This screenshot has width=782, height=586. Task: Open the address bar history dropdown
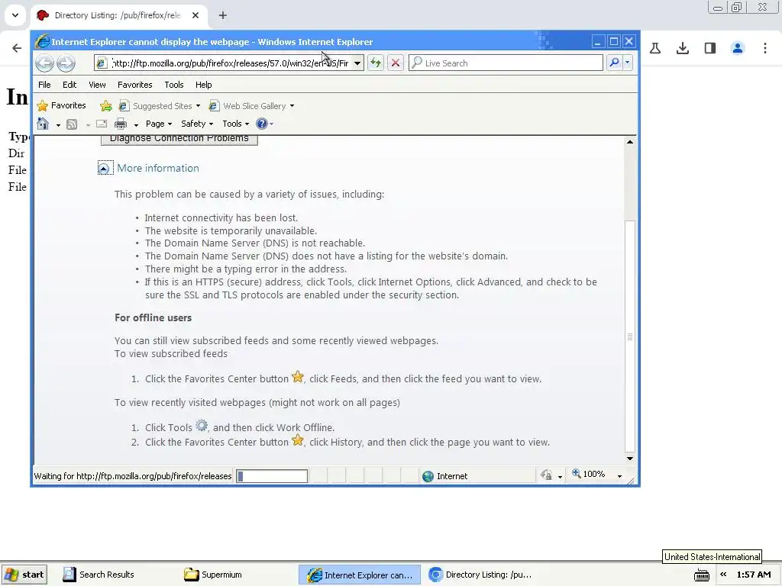(357, 63)
